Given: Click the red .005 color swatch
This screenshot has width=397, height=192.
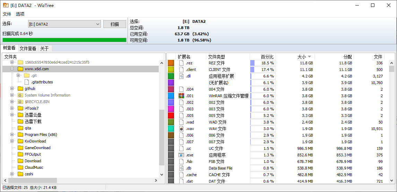Looking at the screenshot, I should click(x=171, y=116).
